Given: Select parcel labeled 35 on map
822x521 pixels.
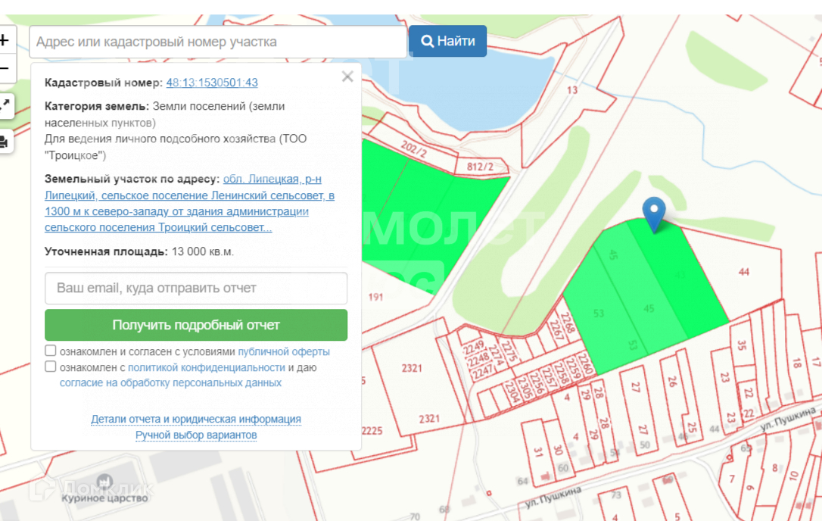Looking at the screenshot, I should coord(741,345).
